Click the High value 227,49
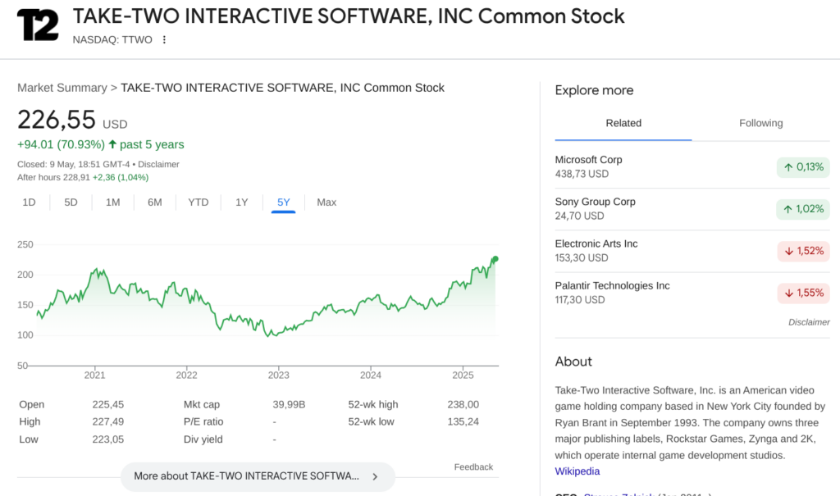Image resolution: width=840 pixels, height=496 pixels. [107, 421]
